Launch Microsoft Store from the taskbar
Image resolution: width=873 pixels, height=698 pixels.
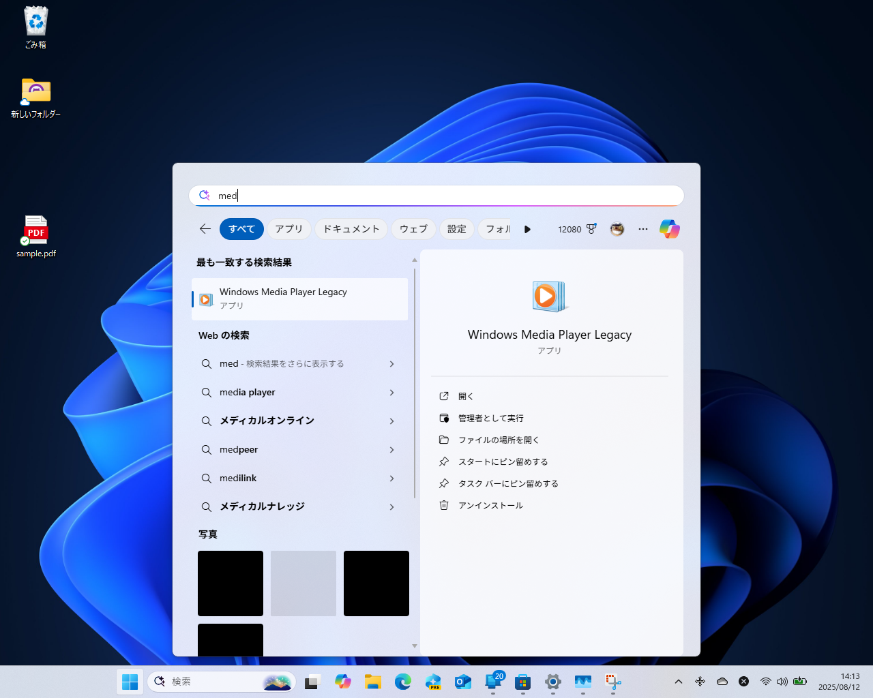pyautogui.click(x=522, y=681)
